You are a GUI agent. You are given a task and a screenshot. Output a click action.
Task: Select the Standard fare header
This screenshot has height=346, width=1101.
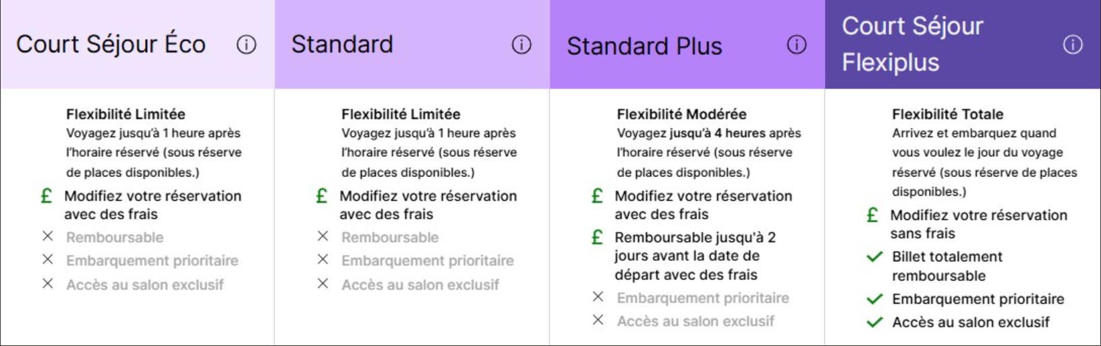pyautogui.click(x=342, y=44)
